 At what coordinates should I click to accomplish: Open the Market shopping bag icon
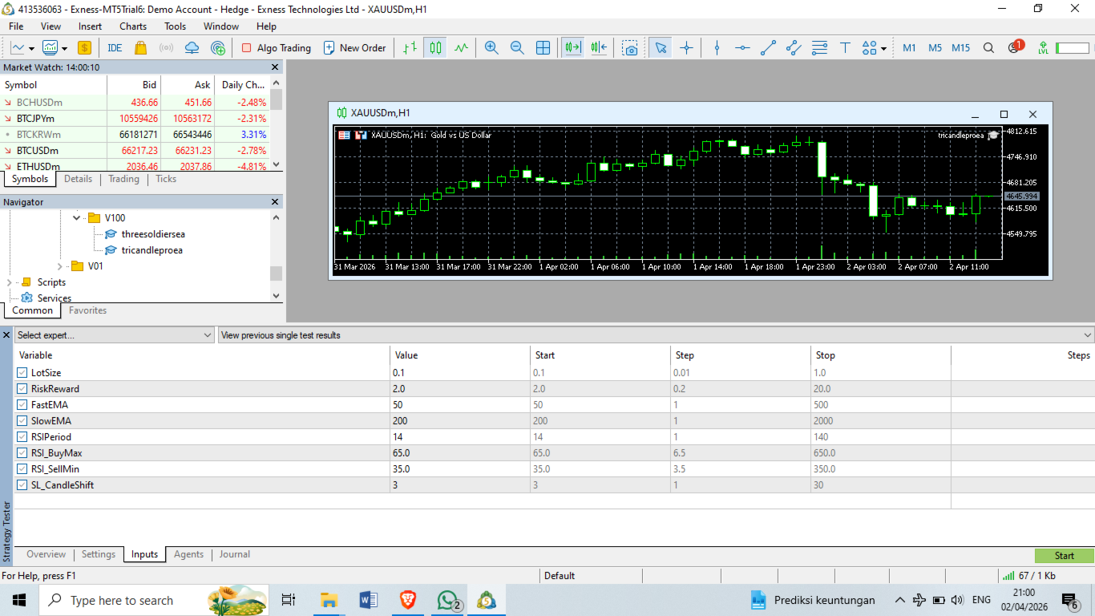tap(141, 48)
